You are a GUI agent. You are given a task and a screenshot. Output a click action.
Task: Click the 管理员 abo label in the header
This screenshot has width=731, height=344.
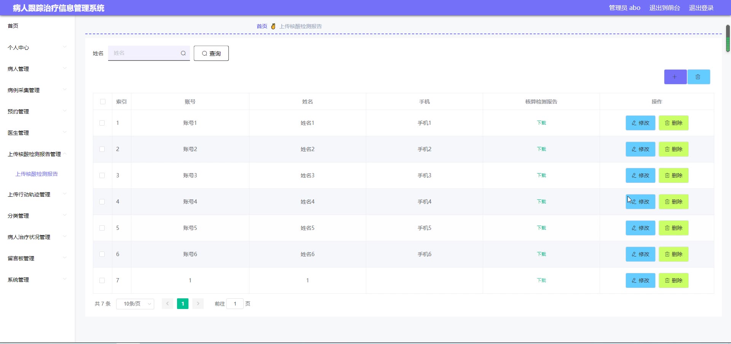point(624,8)
